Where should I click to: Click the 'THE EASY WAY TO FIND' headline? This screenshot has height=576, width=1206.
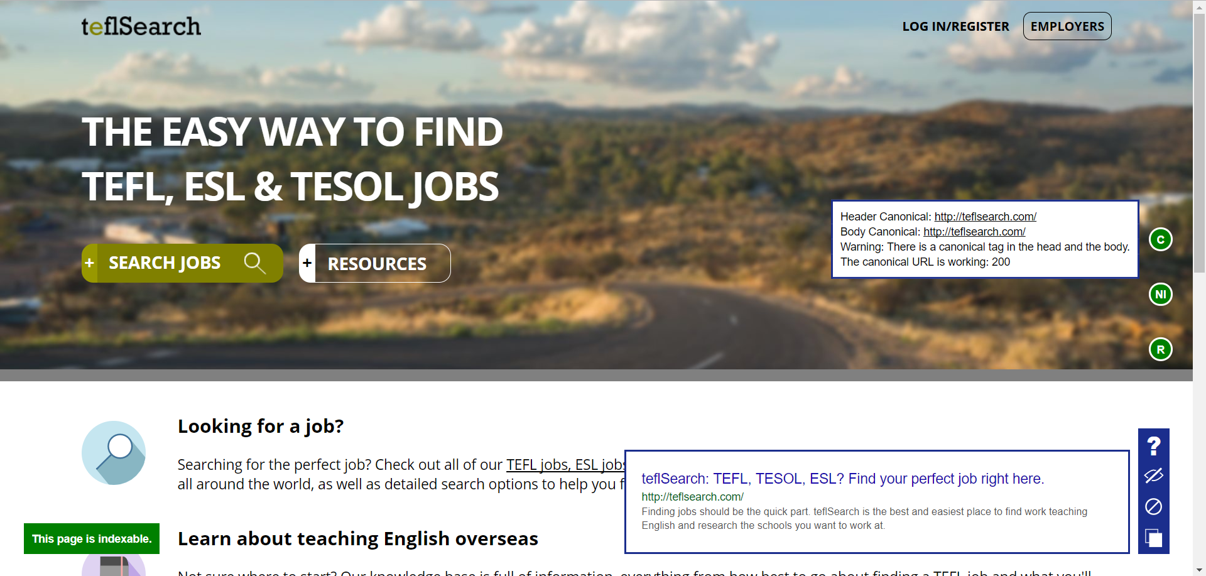pyautogui.click(x=292, y=133)
